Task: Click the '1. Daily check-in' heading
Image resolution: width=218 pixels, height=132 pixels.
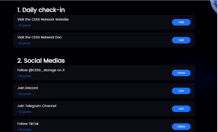Action: (43, 10)
